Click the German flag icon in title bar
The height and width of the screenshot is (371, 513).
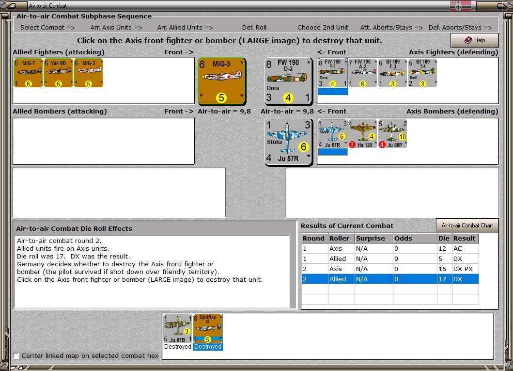460,5
